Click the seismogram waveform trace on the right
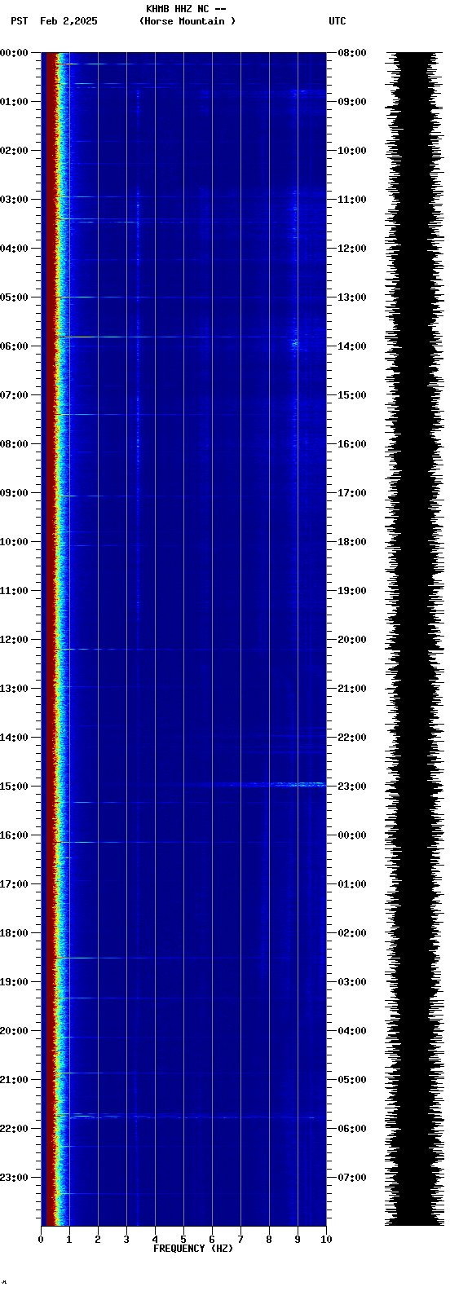Screen dimensions: 450x1291 pos(414,639)
